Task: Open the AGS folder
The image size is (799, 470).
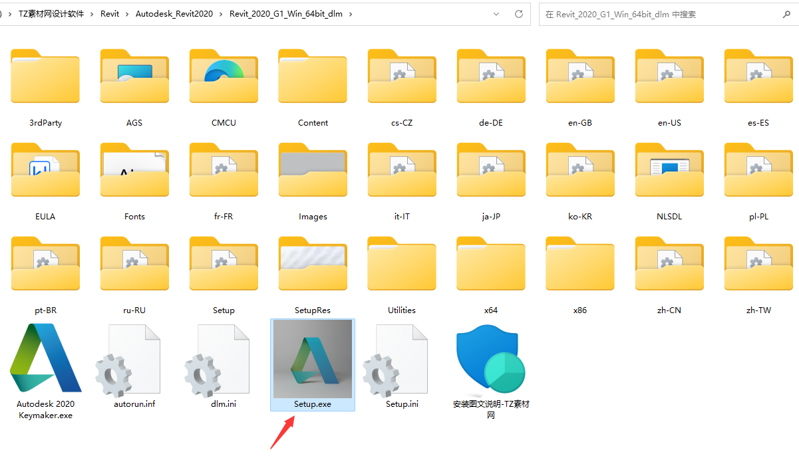Action: pos(134,76)
